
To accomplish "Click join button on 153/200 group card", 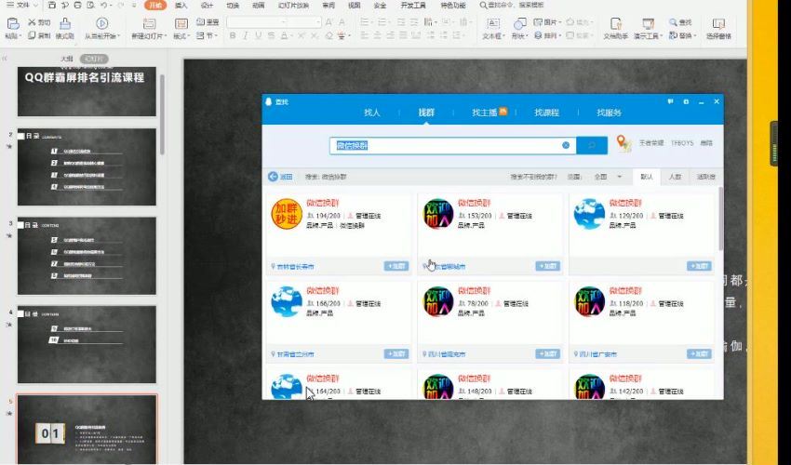I will click(547, 266).
